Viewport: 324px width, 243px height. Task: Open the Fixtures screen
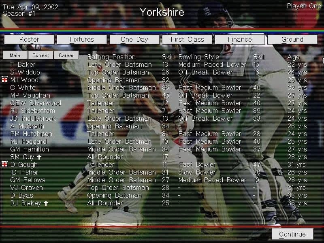coord(81,39)
